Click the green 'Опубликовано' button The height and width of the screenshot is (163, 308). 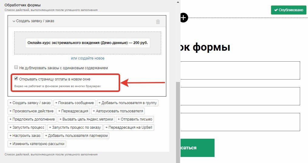coord(289,10)
